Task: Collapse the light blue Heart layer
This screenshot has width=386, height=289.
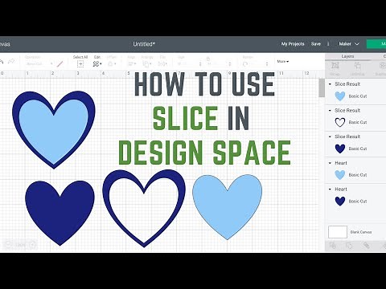Action: point(330,163)
